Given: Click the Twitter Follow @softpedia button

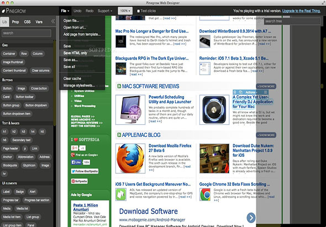Looking at the screenshot, I should click(x=85, y=171).
